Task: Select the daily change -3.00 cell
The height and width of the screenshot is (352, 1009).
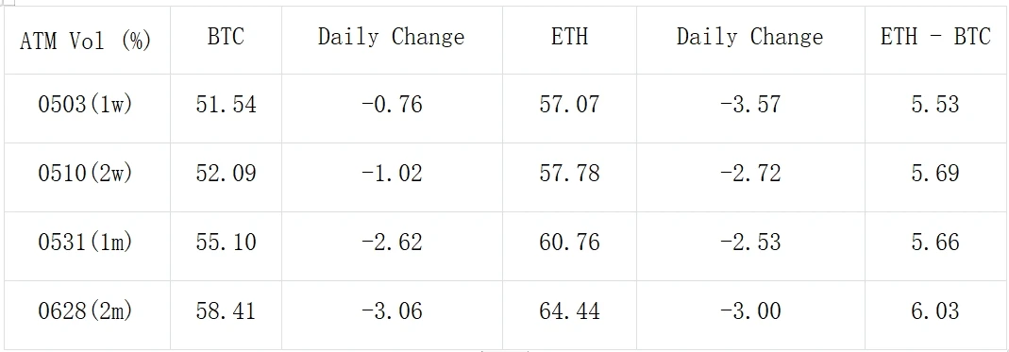Action: click(751, 314)
